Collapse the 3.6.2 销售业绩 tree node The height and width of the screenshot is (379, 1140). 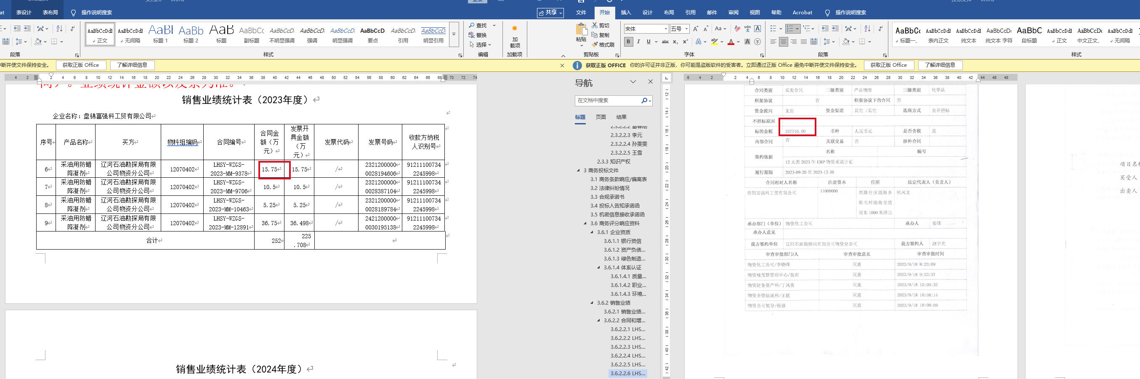click(592, 303)
